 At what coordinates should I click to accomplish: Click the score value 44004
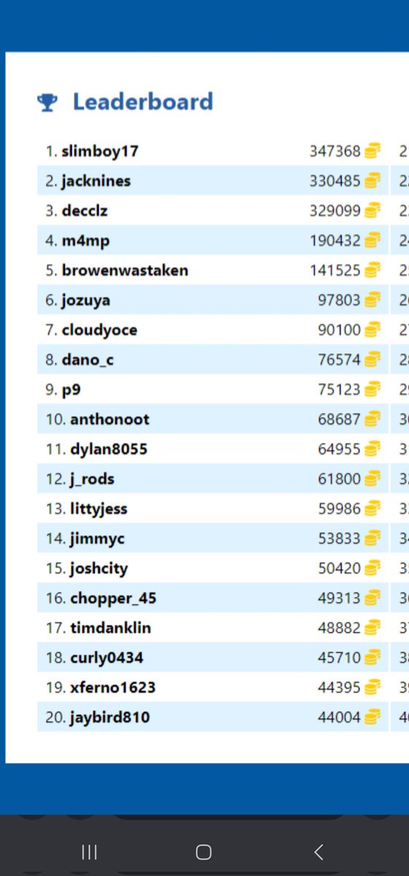[340, 717]
